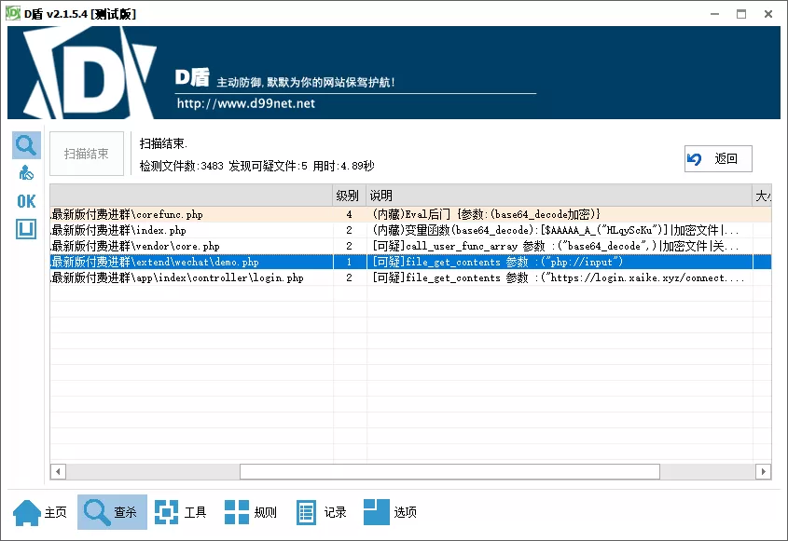
Task: Open the 规则 rules panel
Action: (x=250, y=511)
